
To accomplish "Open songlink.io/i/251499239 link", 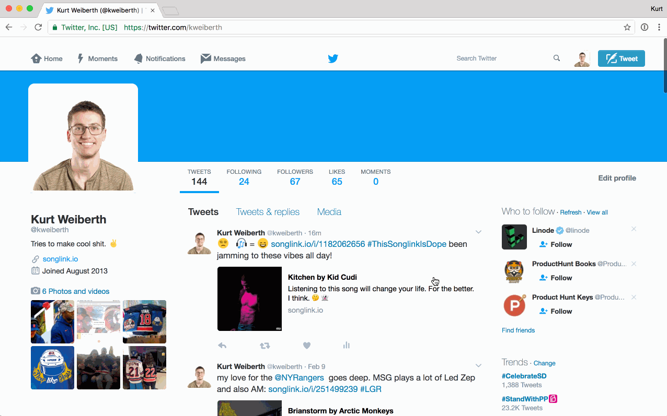I will pos(313,389).
